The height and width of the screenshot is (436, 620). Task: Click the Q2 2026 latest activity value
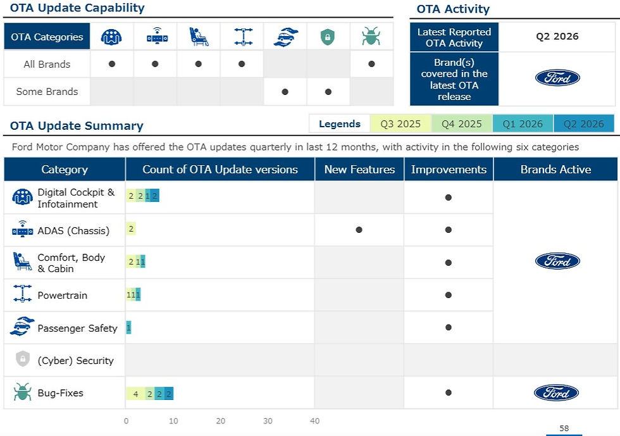[557, 37]
